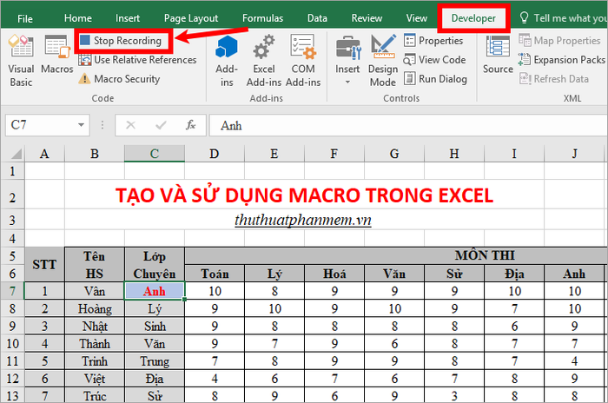Screen dimensions: 608x403
Task: Expand the Name Box dropdown arrow
Action: [x=81, y=125]
